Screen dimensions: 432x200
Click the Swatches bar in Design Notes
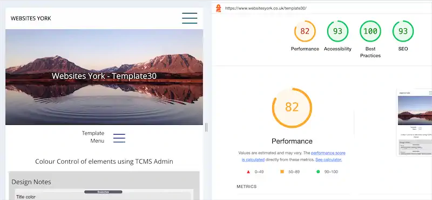pyautogui.click(x=103, y=192)
